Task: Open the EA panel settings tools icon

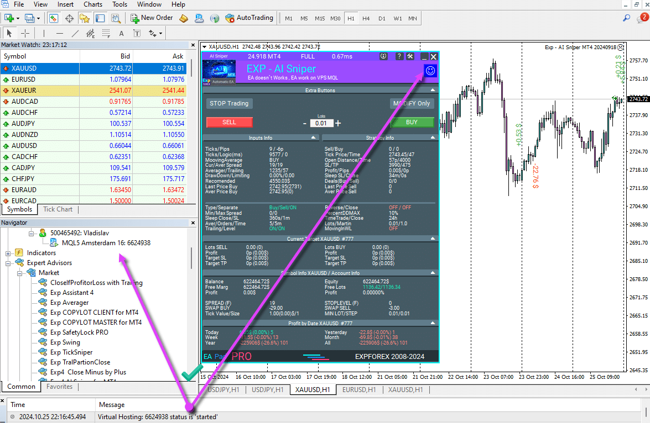Action: (410, 56)
